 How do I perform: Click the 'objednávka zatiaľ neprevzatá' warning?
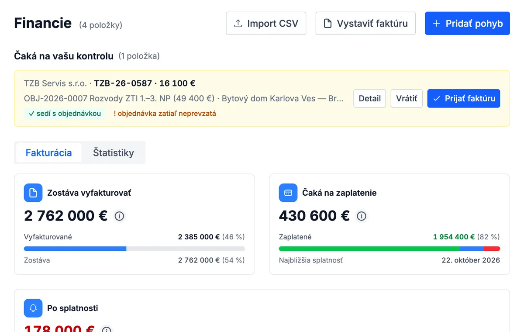(165, 114)
